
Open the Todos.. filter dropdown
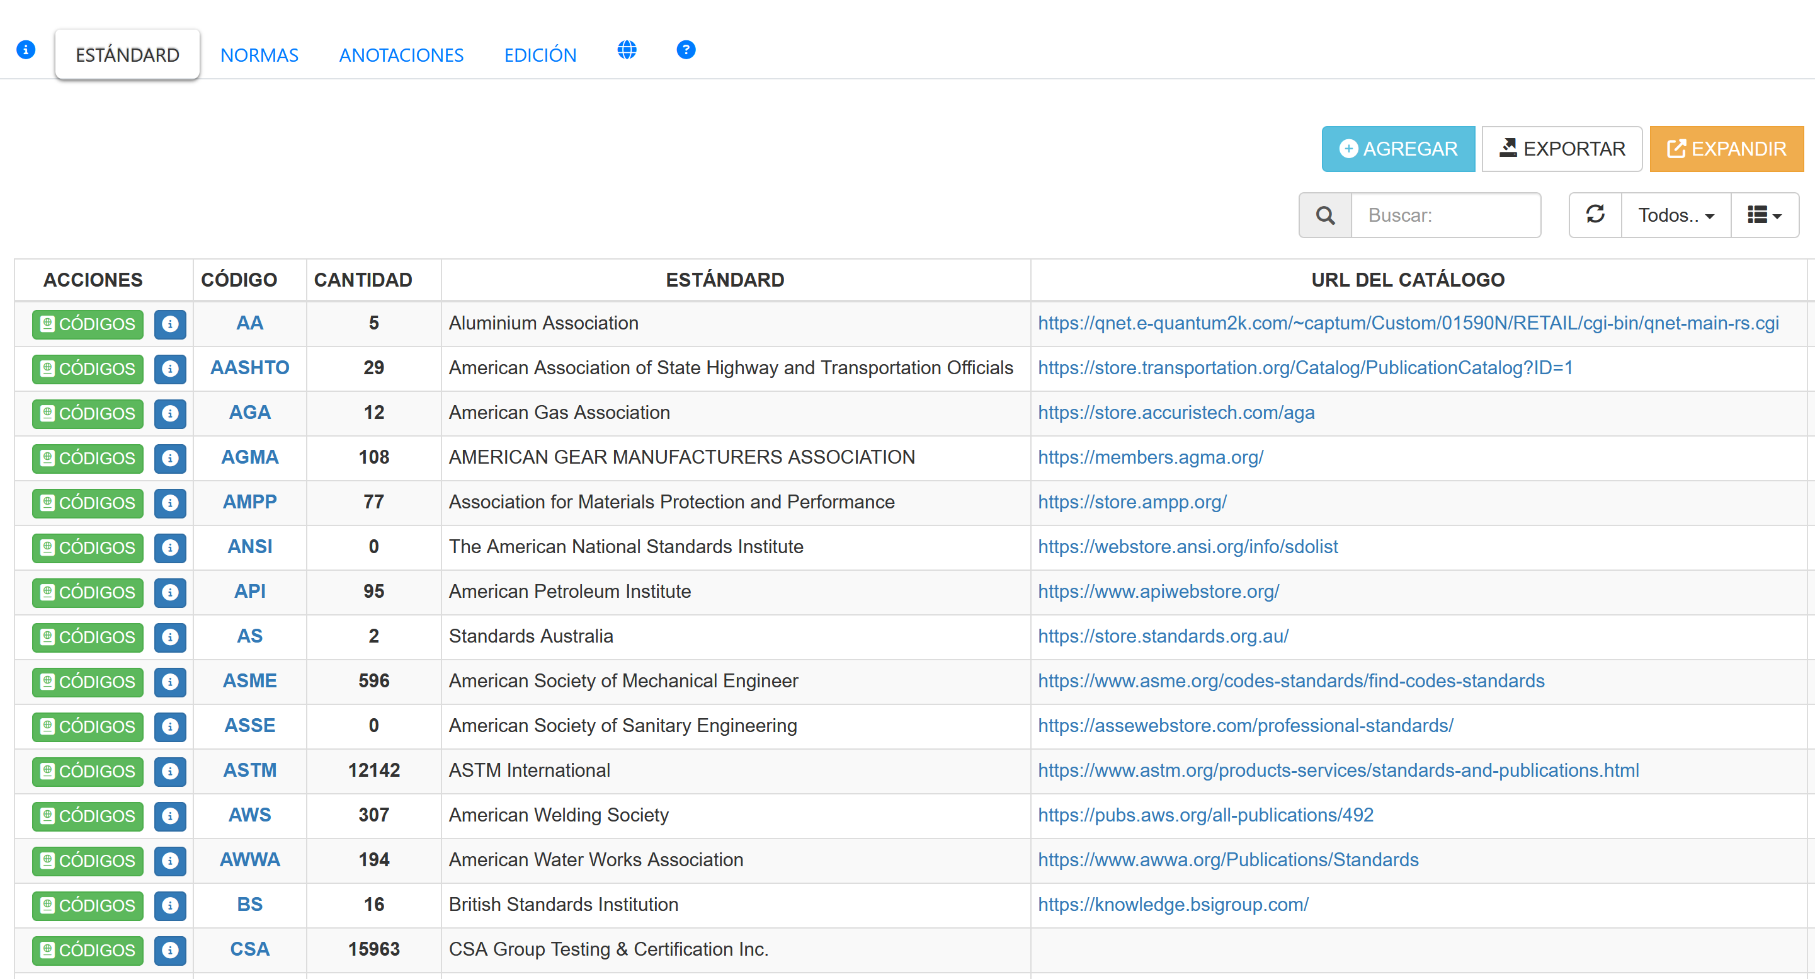(1675, 215)
